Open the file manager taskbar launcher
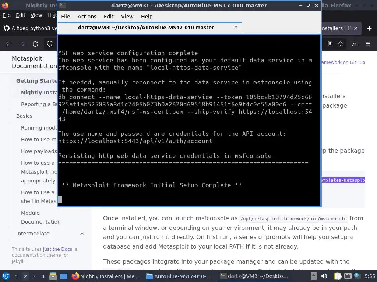This screenshot has width=377, height=282. click(53, 276)
